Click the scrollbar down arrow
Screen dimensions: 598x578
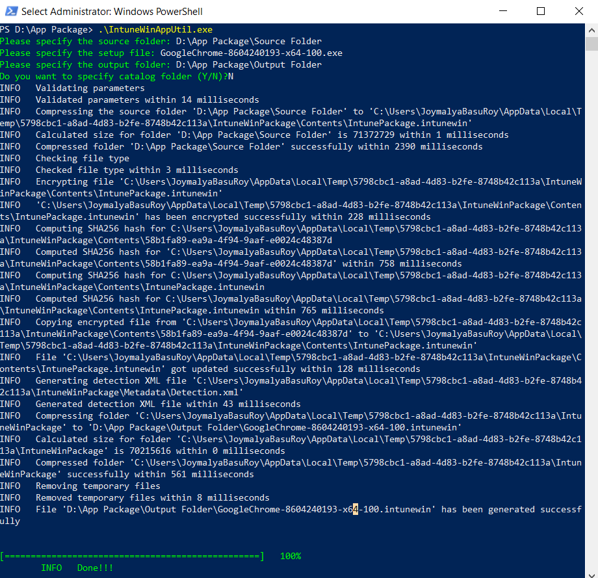tap(591, 574)
